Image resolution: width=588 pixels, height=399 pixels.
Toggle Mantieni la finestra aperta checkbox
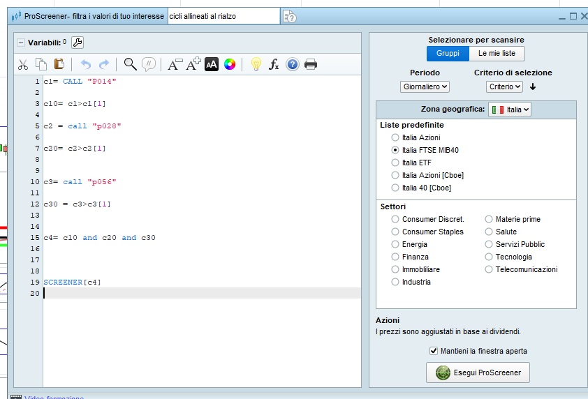click(x=434, y=351)
